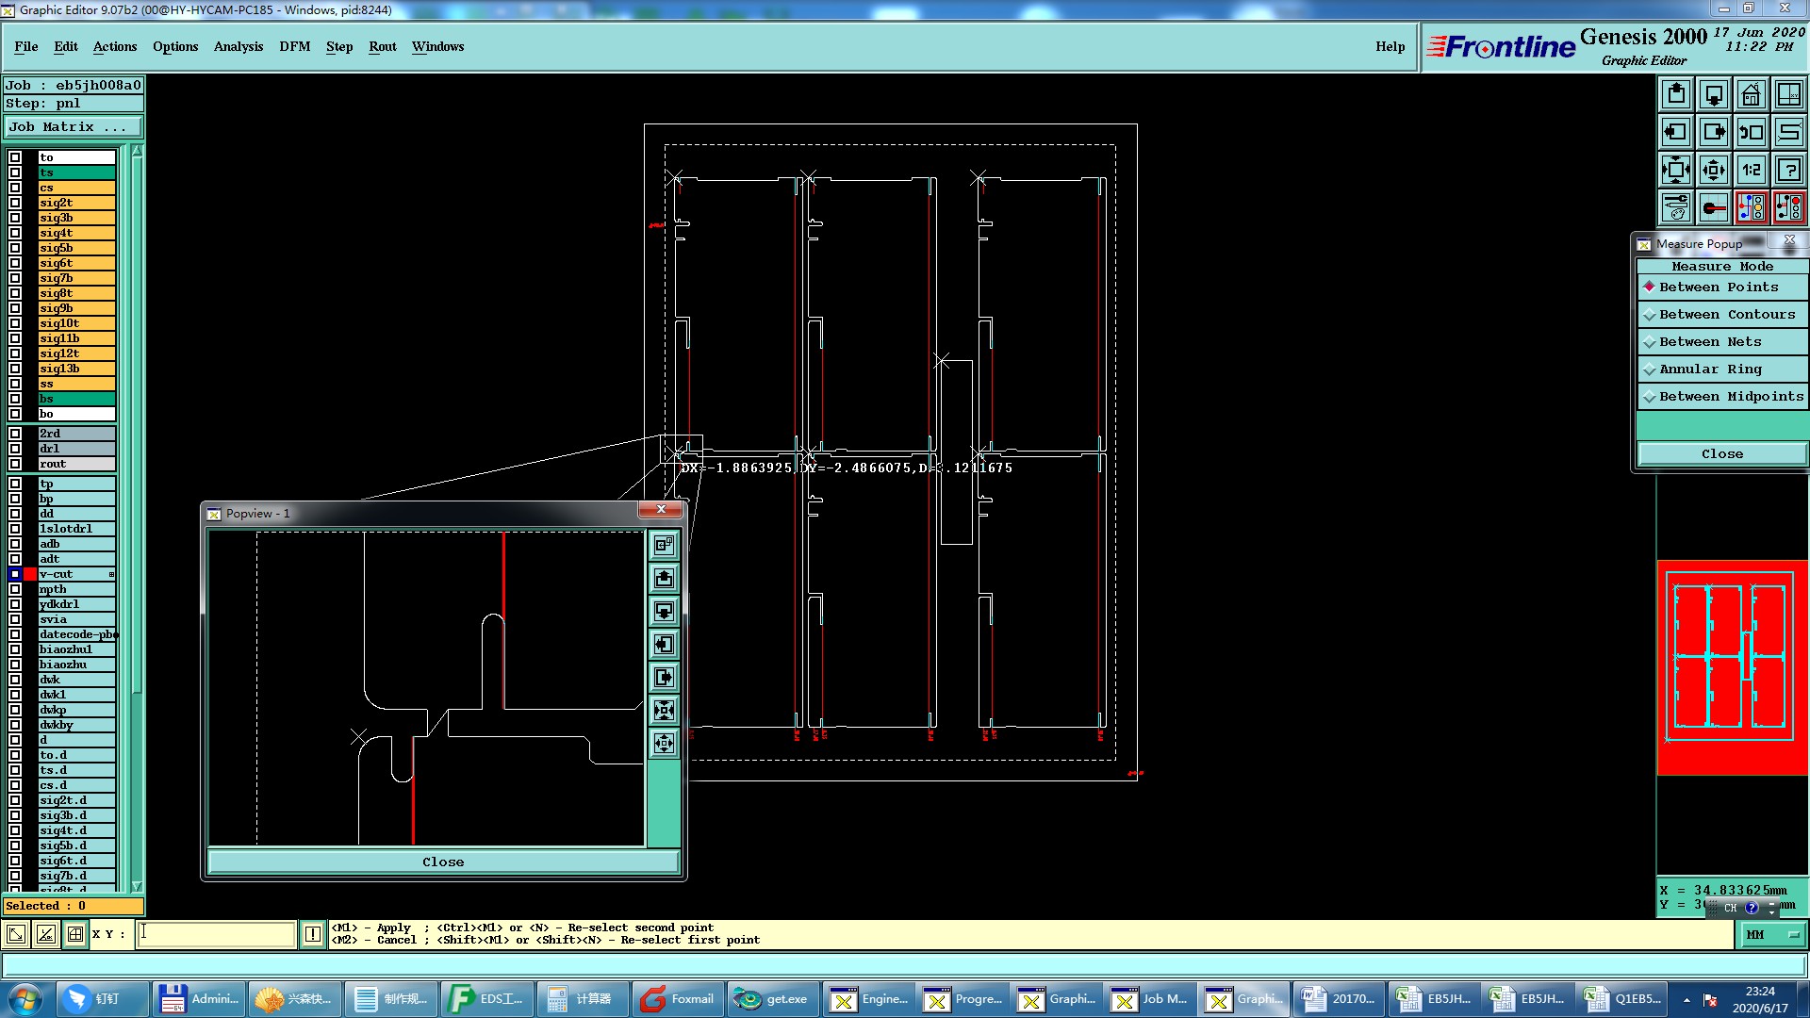1810x1018 pixels.
Task: Click the pan up arrow icon
Action: (1676, 95)
